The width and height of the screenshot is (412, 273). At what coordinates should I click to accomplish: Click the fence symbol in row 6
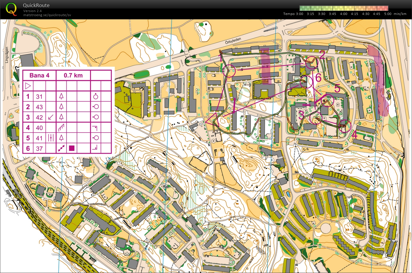[61, 148]
